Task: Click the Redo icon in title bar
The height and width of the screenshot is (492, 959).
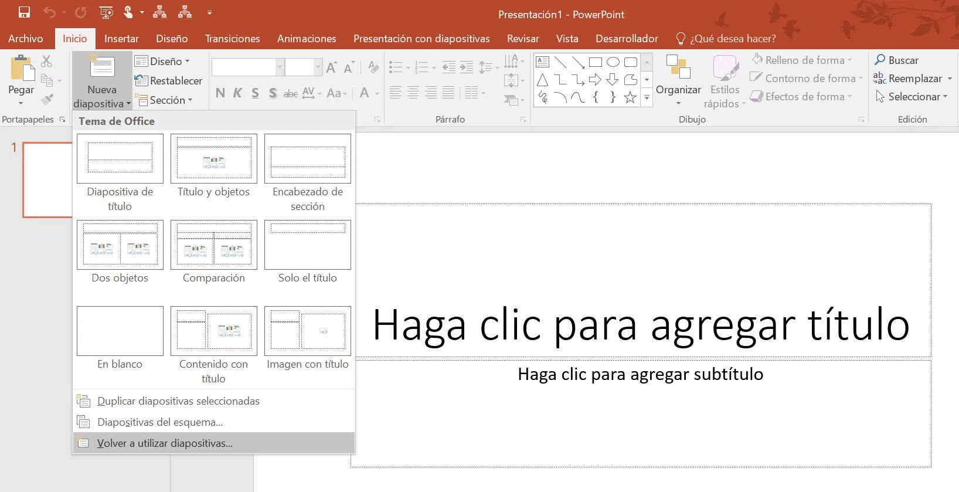Action: (x=81, y=12)
